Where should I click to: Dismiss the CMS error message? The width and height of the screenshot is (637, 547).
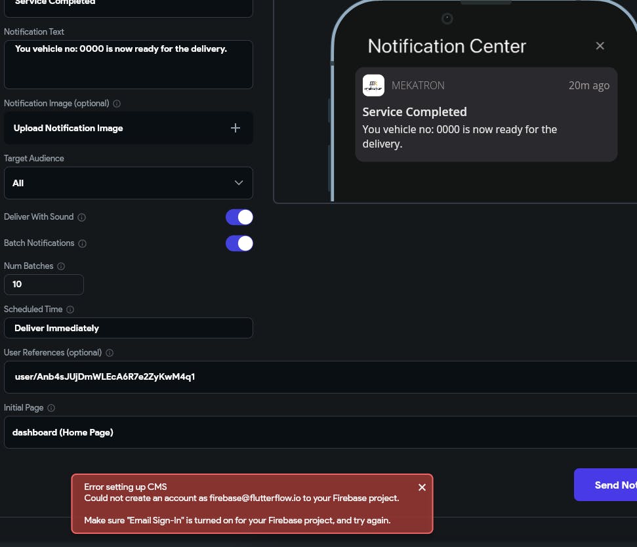(x=422, y=487)
